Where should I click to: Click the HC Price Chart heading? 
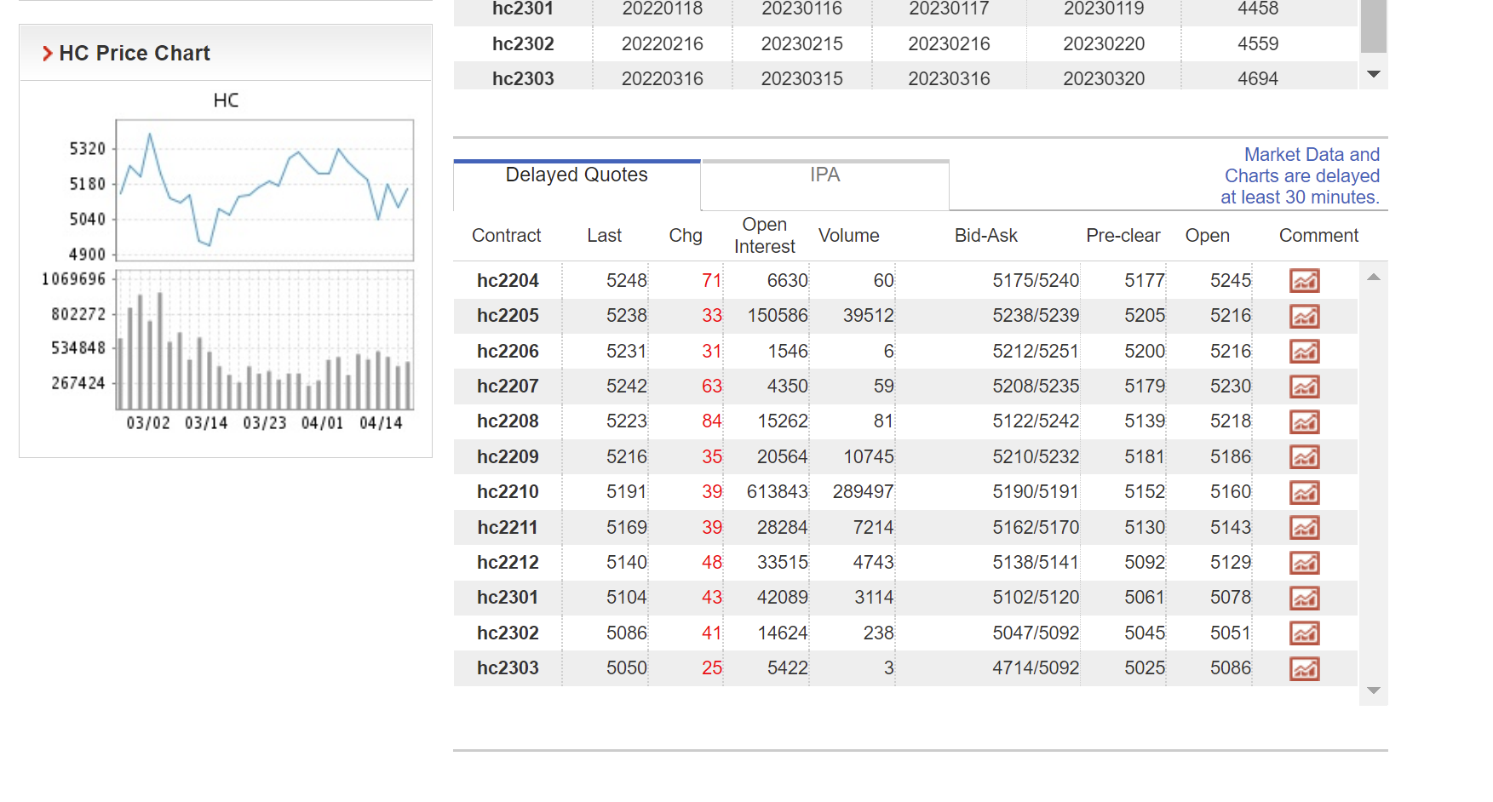135,54
